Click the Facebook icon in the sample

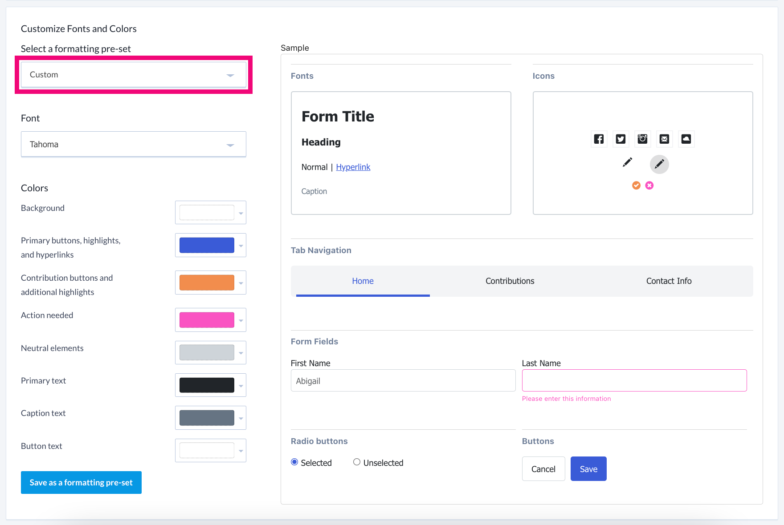(x=599, y=139)
